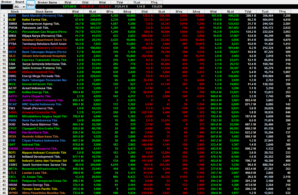Select stock name Timah (Persero) Tbk.
Viewport: 298px width, 195px height.
coord(38,108)
